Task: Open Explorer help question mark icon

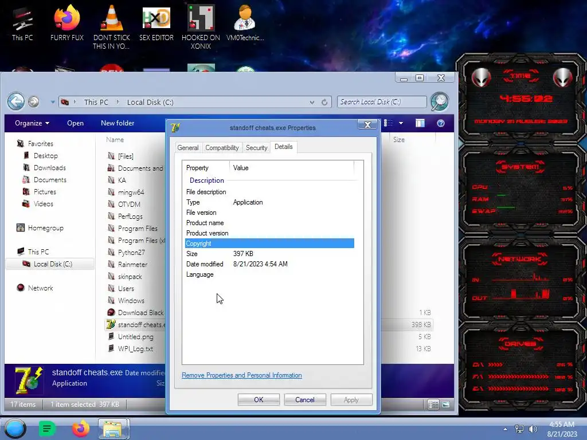Action: [441, 123]
